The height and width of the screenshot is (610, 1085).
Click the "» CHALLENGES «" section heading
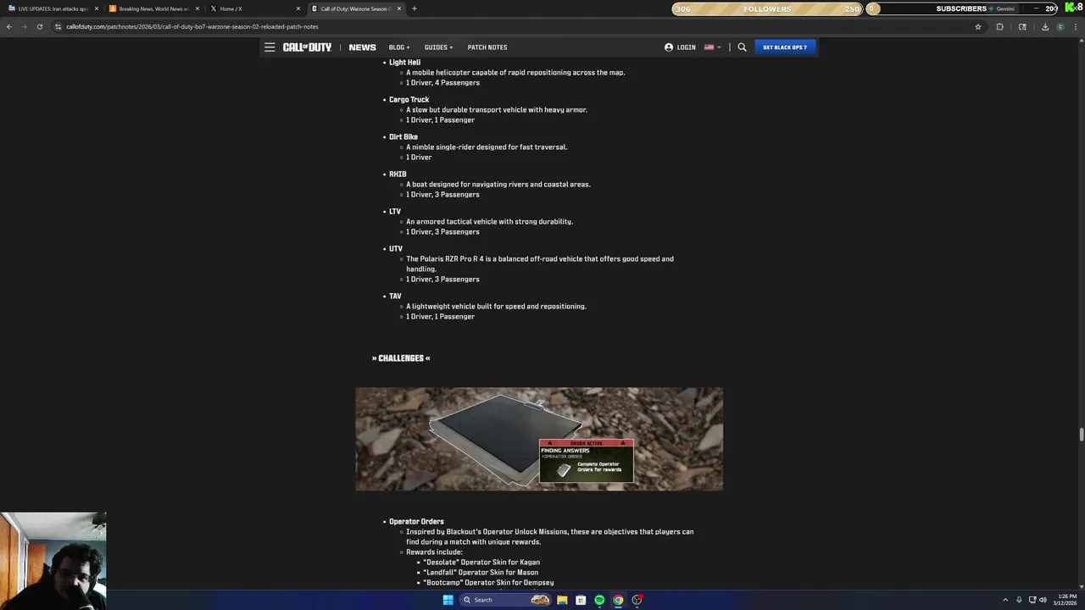coord(401,358)
